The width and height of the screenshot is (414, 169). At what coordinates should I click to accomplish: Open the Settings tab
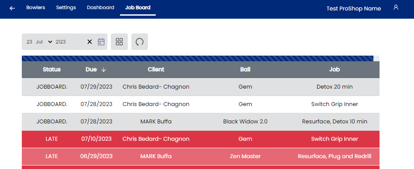pyautogui.click(x=66, y=8)
